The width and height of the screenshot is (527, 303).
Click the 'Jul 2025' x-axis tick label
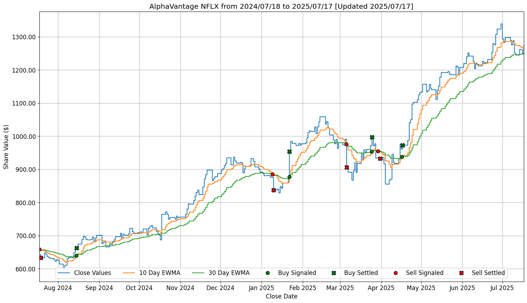[x=502, y=288]
